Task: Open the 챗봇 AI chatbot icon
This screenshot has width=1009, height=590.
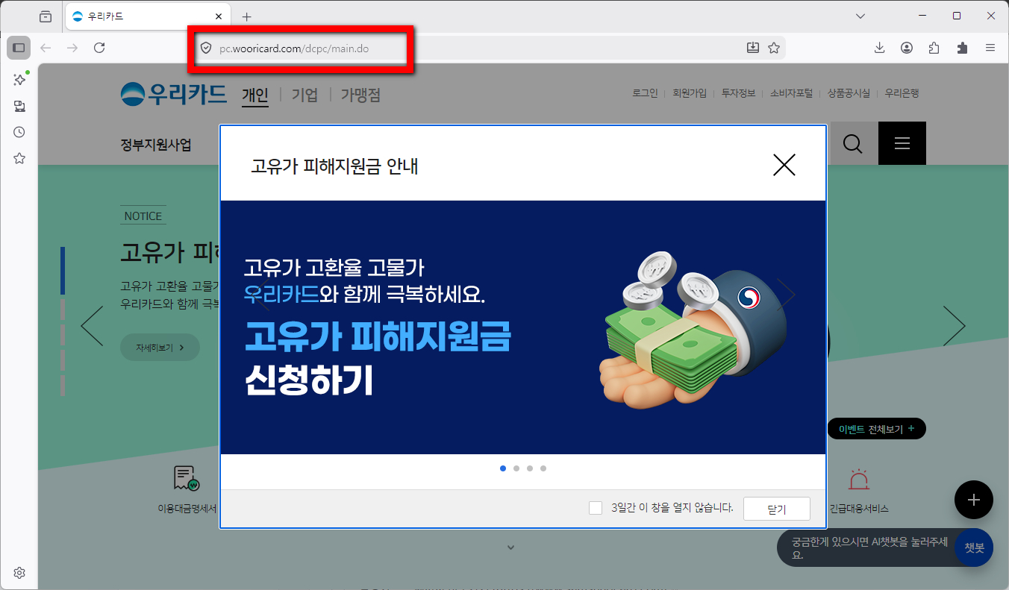Action: tap(975, 547)
